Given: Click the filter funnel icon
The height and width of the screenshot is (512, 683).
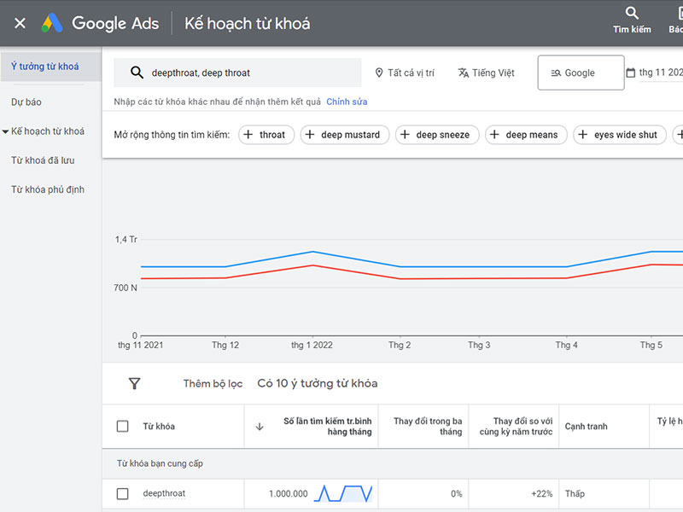Looking at the screenshot, I should (134, 384).
